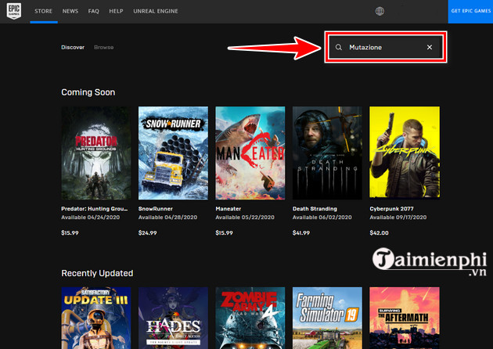Click the $15.99 price under Predator

(x=70, y=233)
